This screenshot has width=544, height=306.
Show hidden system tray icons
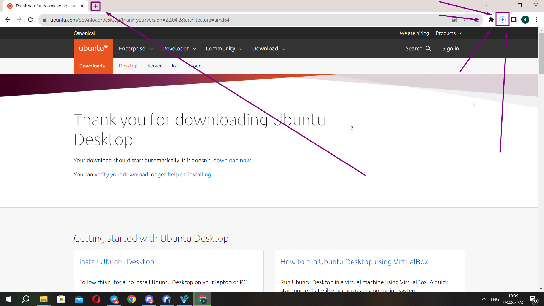click(x=484, y=299)
